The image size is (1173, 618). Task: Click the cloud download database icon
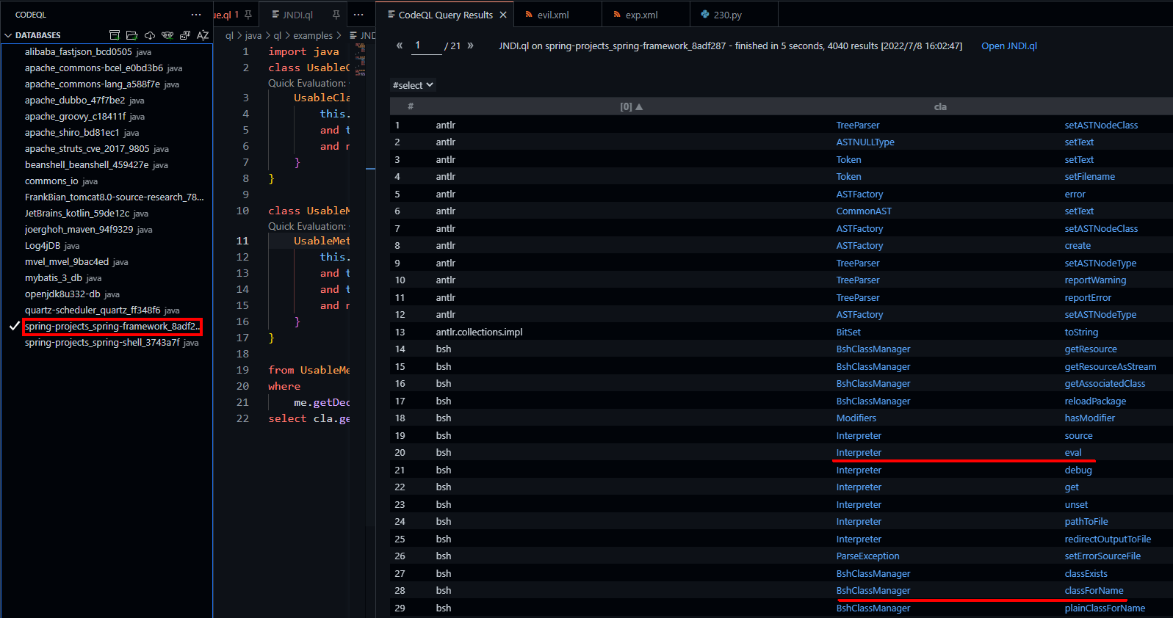[x=150, y=35]
